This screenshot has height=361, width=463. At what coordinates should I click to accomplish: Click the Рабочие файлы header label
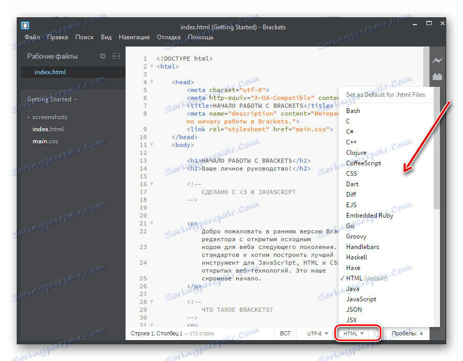tap(52, 56)
